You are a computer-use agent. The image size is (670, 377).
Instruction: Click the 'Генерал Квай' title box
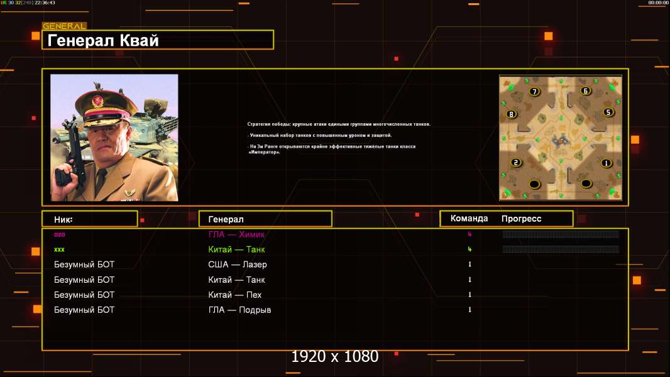coord(158,40)
